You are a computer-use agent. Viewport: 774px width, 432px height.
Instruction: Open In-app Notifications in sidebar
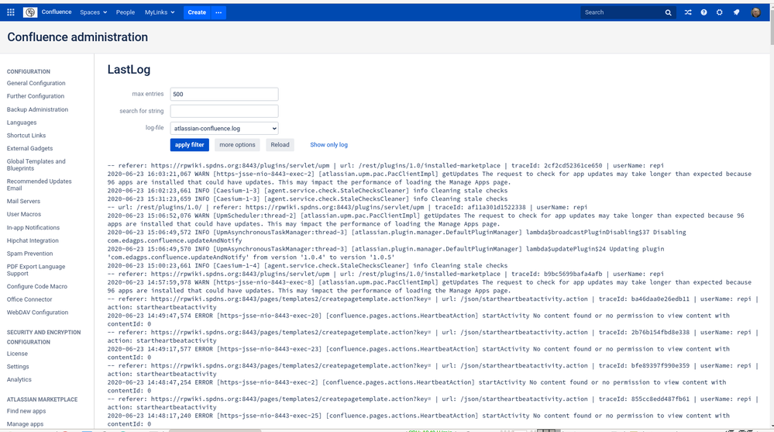click(x=33, y=227)
